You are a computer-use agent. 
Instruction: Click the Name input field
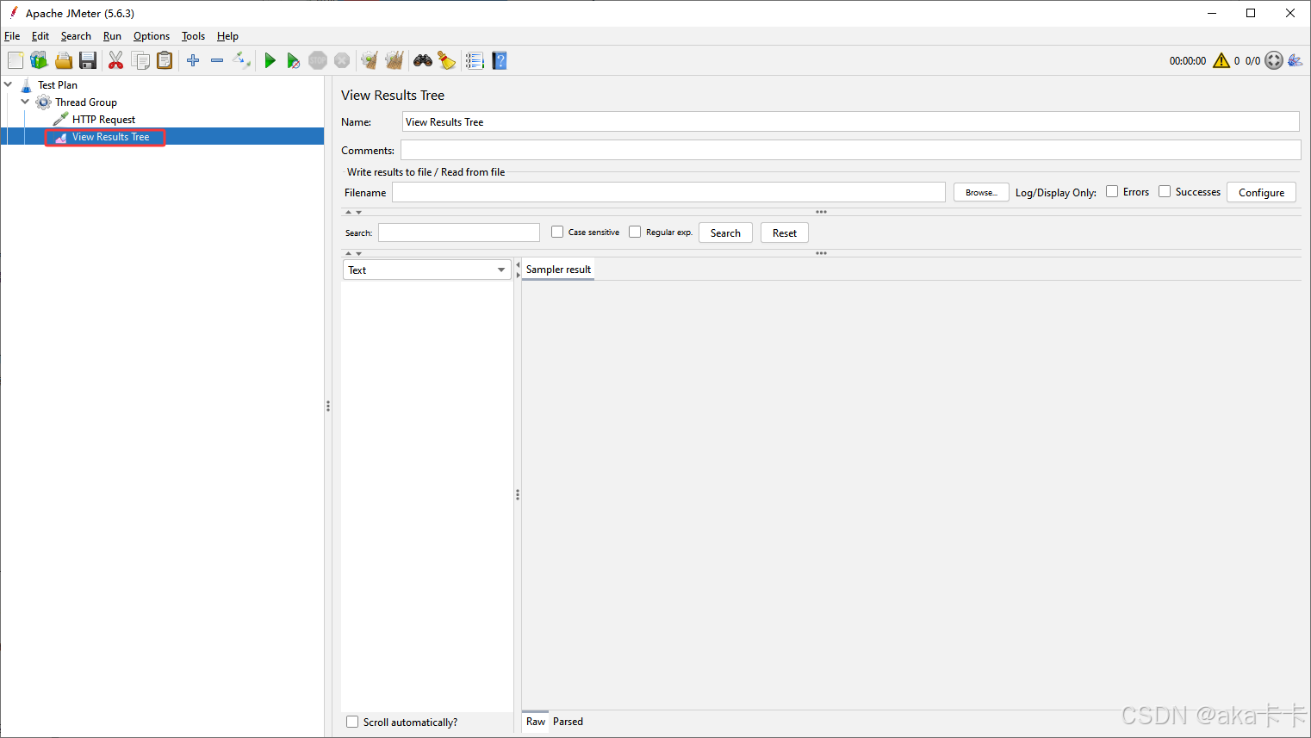point(850,121)
